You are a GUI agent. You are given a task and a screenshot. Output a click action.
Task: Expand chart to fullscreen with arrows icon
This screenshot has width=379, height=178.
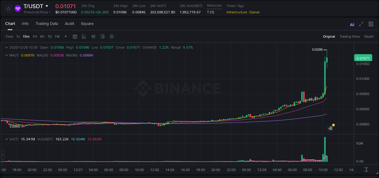pyautogui.click(x=361, y=24)
